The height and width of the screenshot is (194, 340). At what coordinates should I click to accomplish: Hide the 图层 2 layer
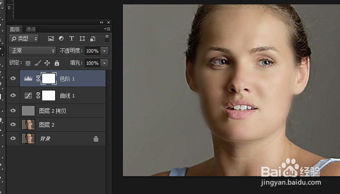tap(13, 124)
